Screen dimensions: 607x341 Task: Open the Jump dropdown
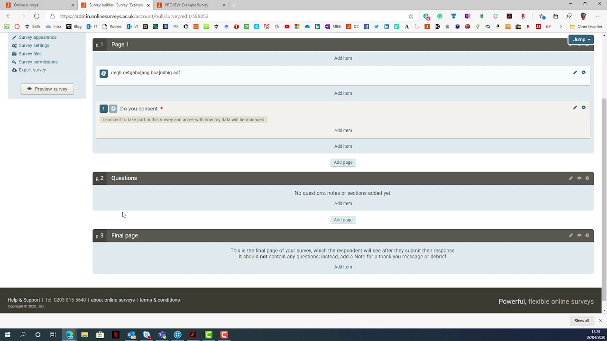pos(581,39)
